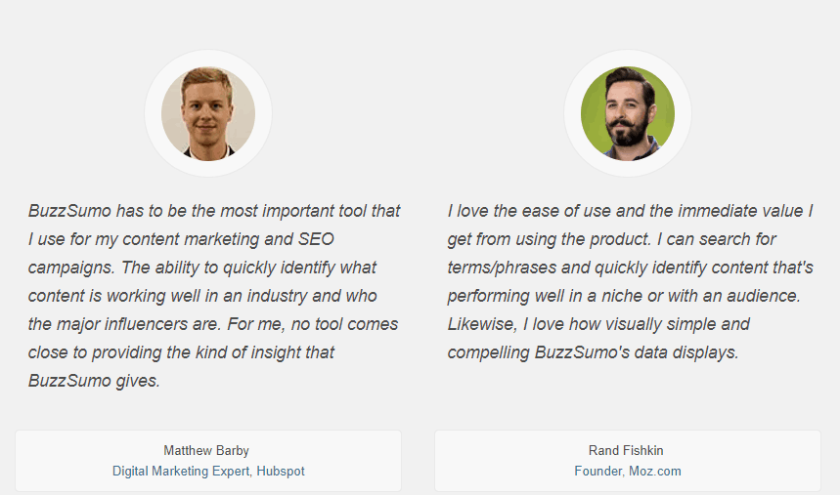Click the line starting 'campaigns. The ability'
Viewport: 840px width, 495px height.
tap(202, 268)
